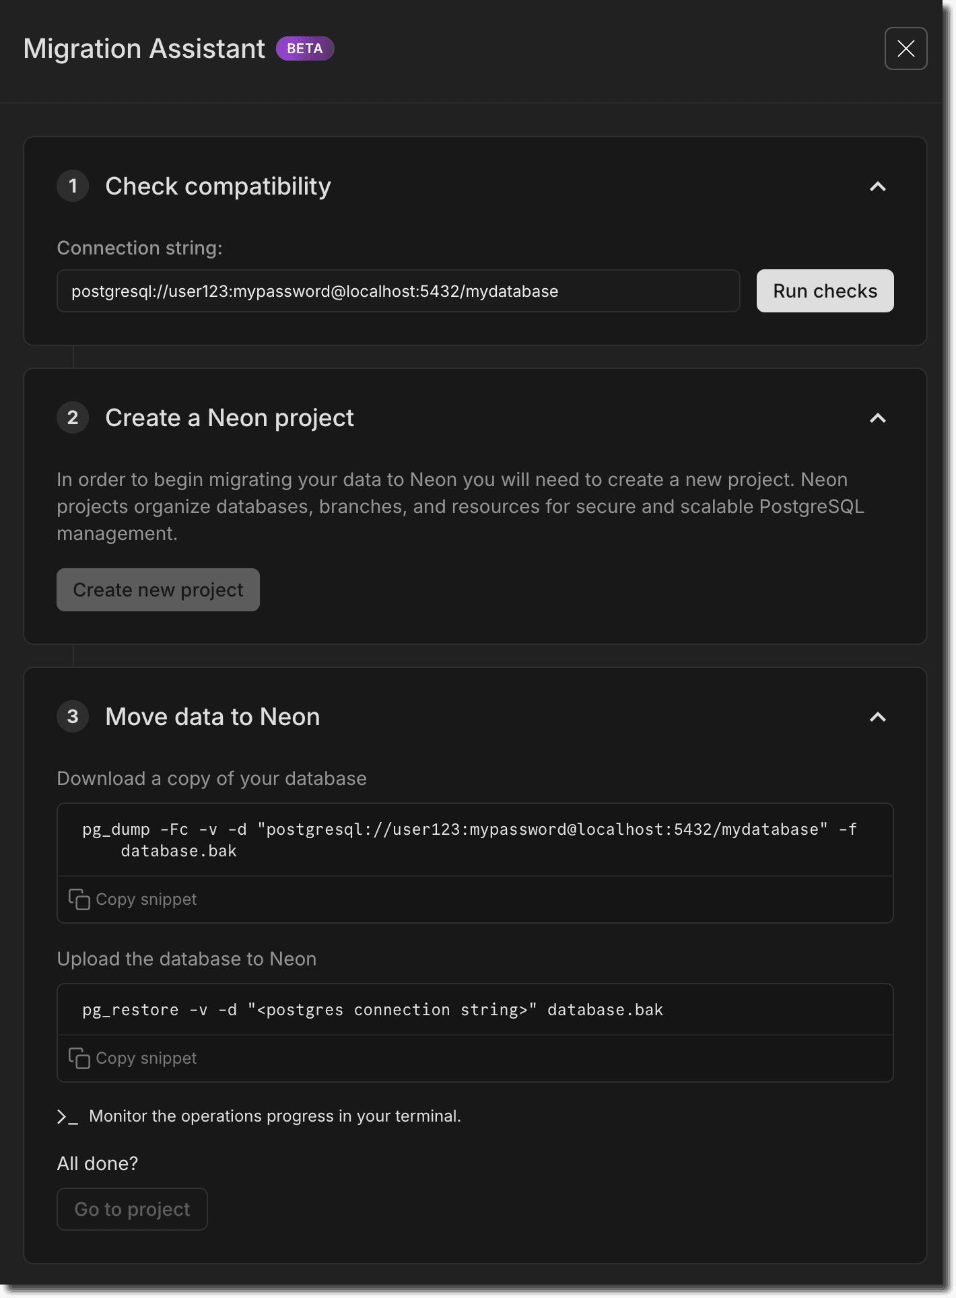956x1298 pixels.
Task: Click the step 1 number badge
Action: point(73,186)
